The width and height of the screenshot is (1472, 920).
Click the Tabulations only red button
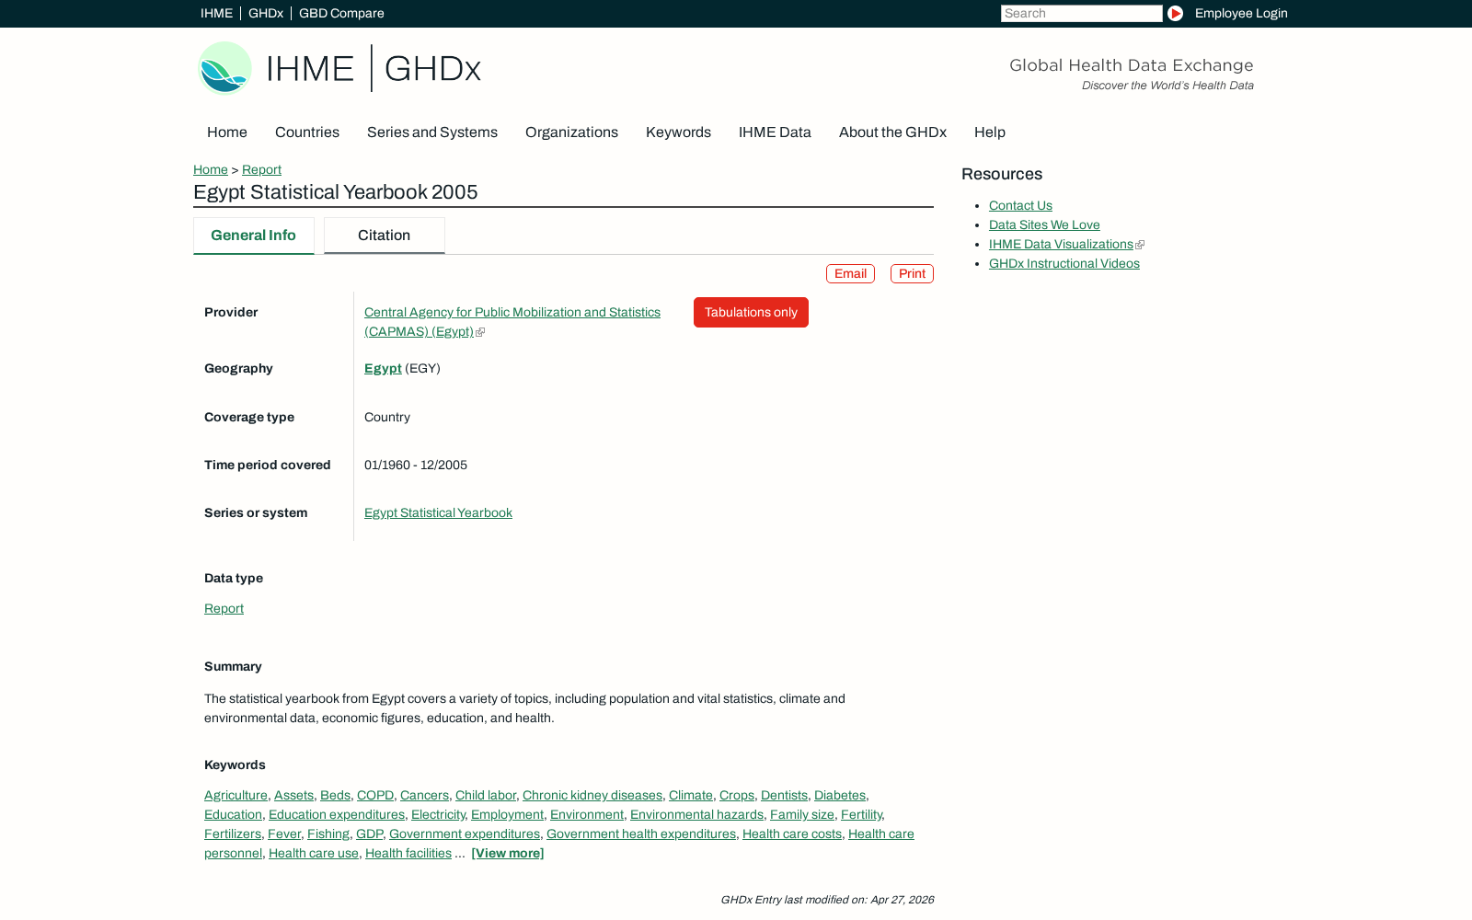click(751, 312)
